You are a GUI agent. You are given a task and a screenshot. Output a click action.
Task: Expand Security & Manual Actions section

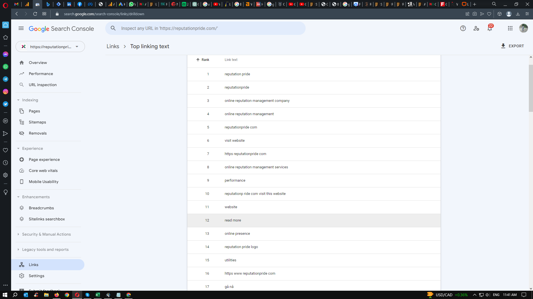pyautogui.click(x=18, y=234)
